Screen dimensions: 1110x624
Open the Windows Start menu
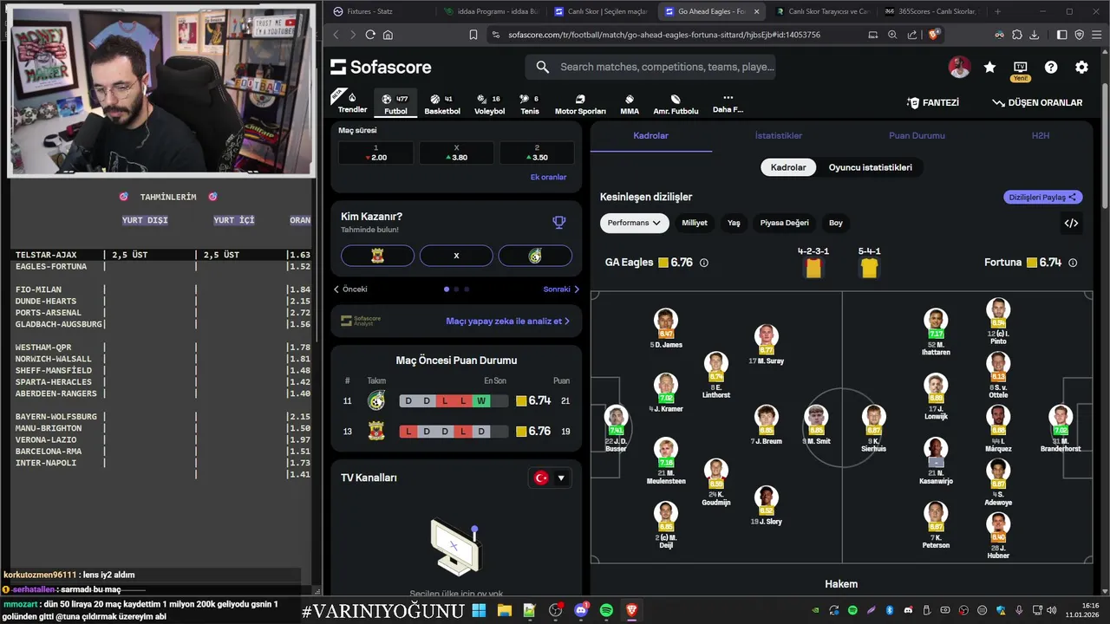click(479, 611)
